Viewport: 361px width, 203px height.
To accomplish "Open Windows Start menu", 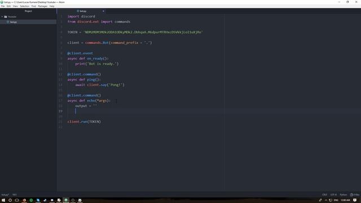I will click(3, 200).
